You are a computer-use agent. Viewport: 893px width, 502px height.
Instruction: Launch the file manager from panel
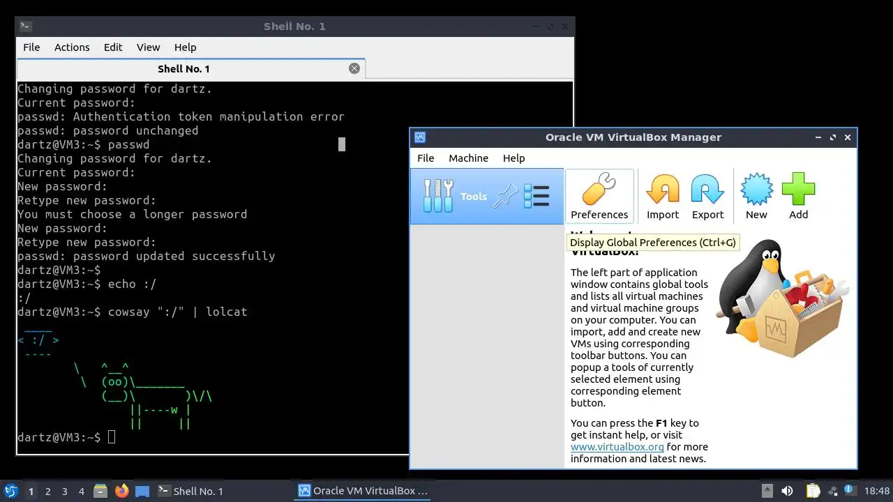click(100, 491)
